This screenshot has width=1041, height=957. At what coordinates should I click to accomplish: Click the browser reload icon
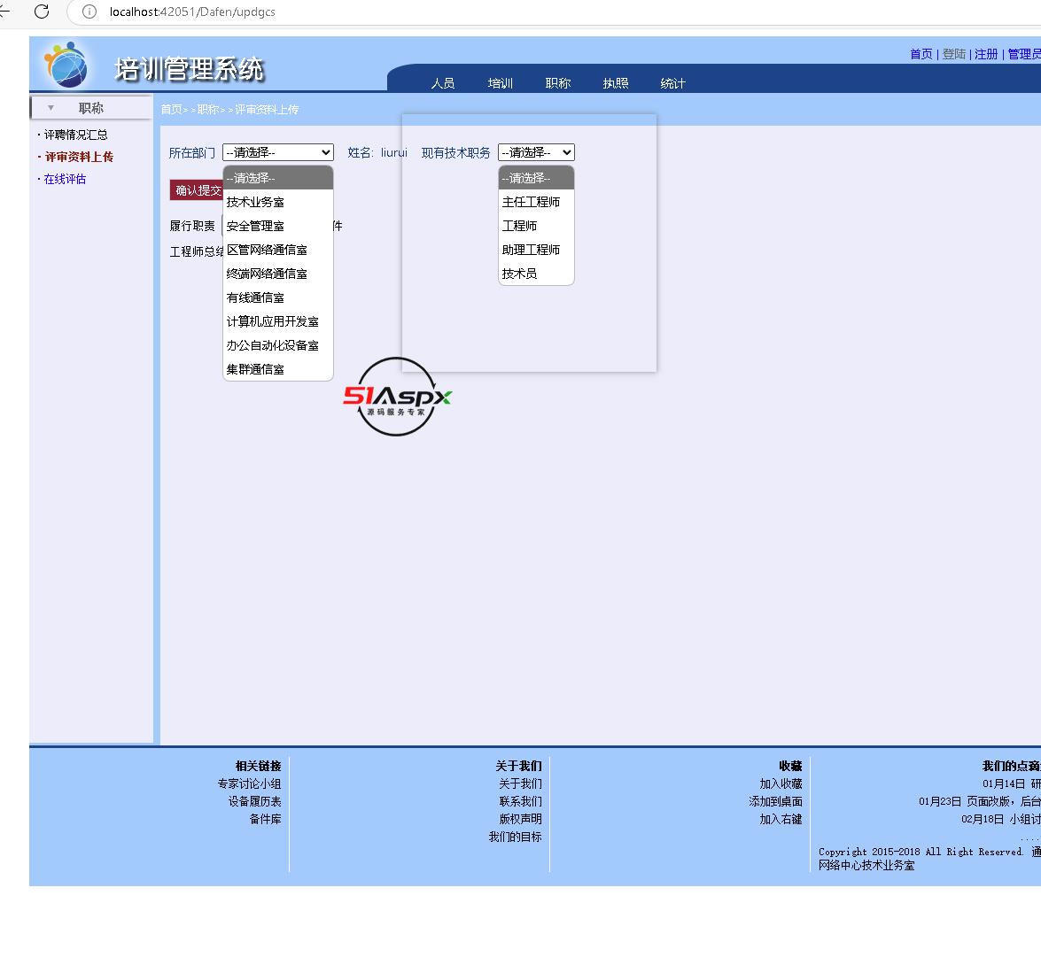point(42,12)
